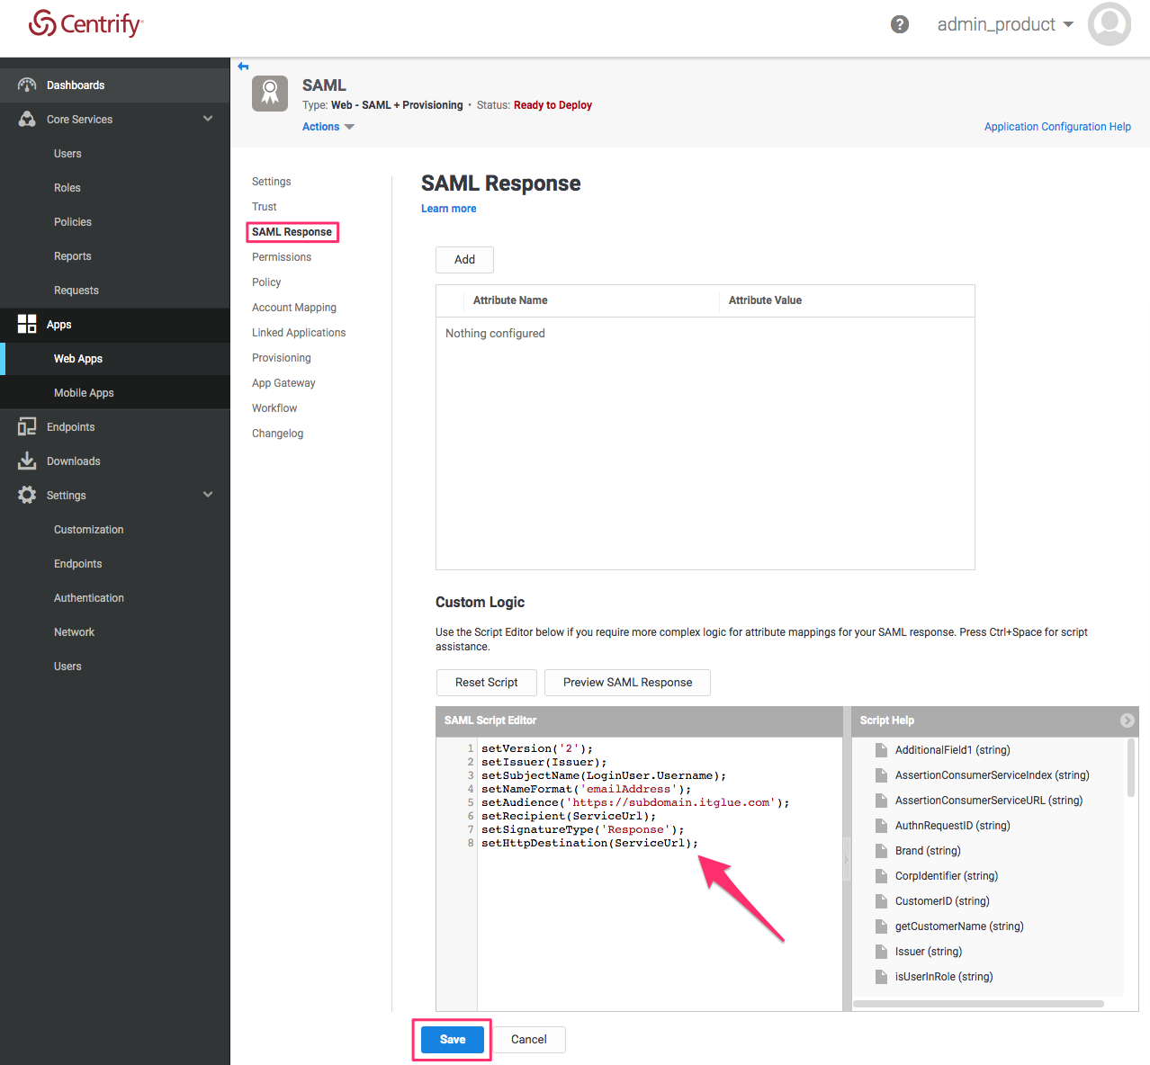The height and width of the screenshot is (1065, 1150).
Task: Collapse the Script Help panel arrow
Action: [x=1127, y=720]
